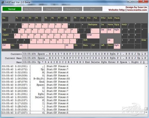This screenshot has height=118, width=149.
Task: Click the hKBTest app icon in title bar
Action: [2, 2]
